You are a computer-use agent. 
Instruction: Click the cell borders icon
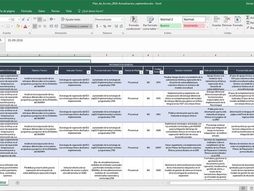coord(8,26)
